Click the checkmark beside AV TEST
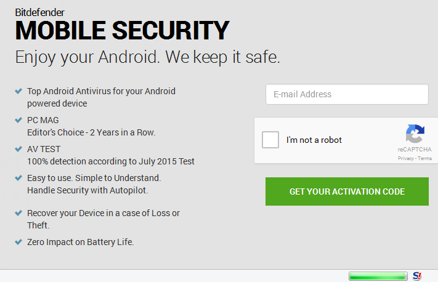 pyautogui.click(x=19, y=149)
